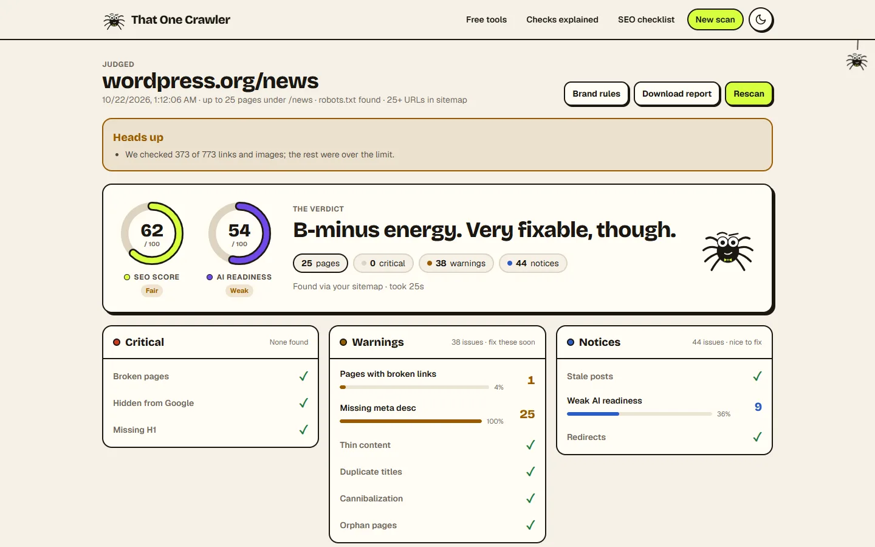This screenshot has height=547, width=875.
Task: Click the AI readiness 54 gauge
Action: pyautogui.click(x=239, y=233)
